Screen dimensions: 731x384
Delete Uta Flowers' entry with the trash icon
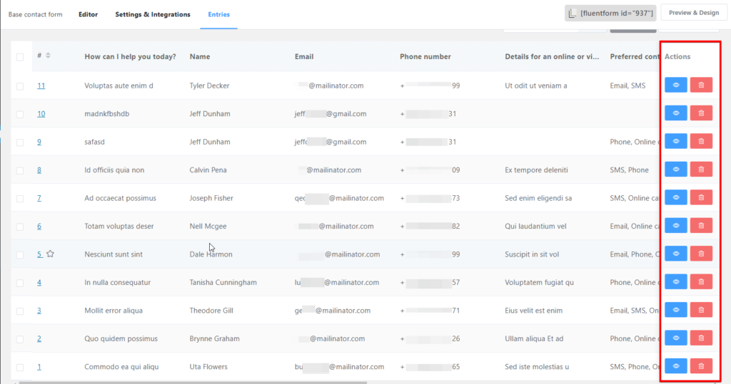(701, 366)
